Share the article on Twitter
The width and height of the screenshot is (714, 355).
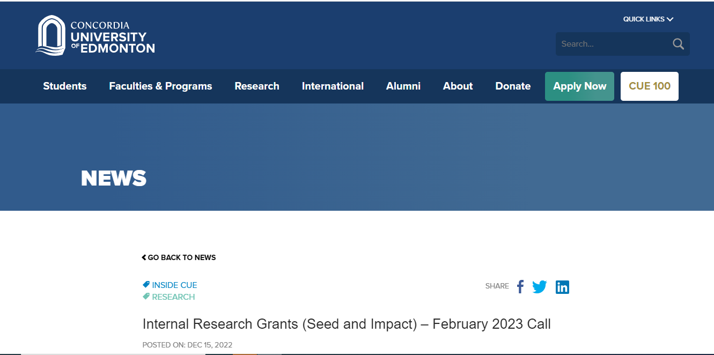[540, 287]
